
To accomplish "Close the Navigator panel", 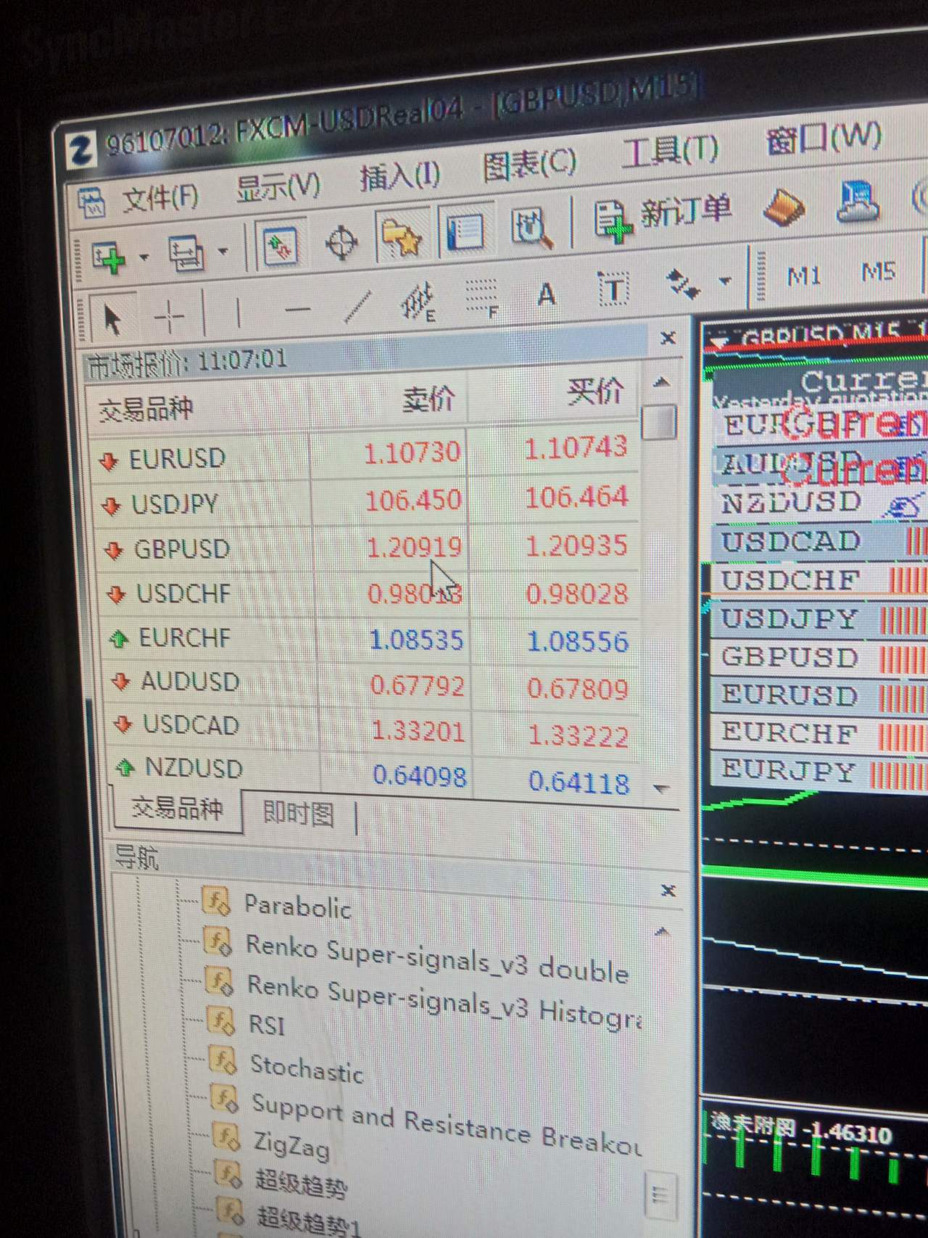I will [668, 891].
